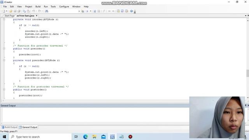Click the Redo toolbar icon
Image resolution: width=249 pixels, height=140 pixels.
40,11
